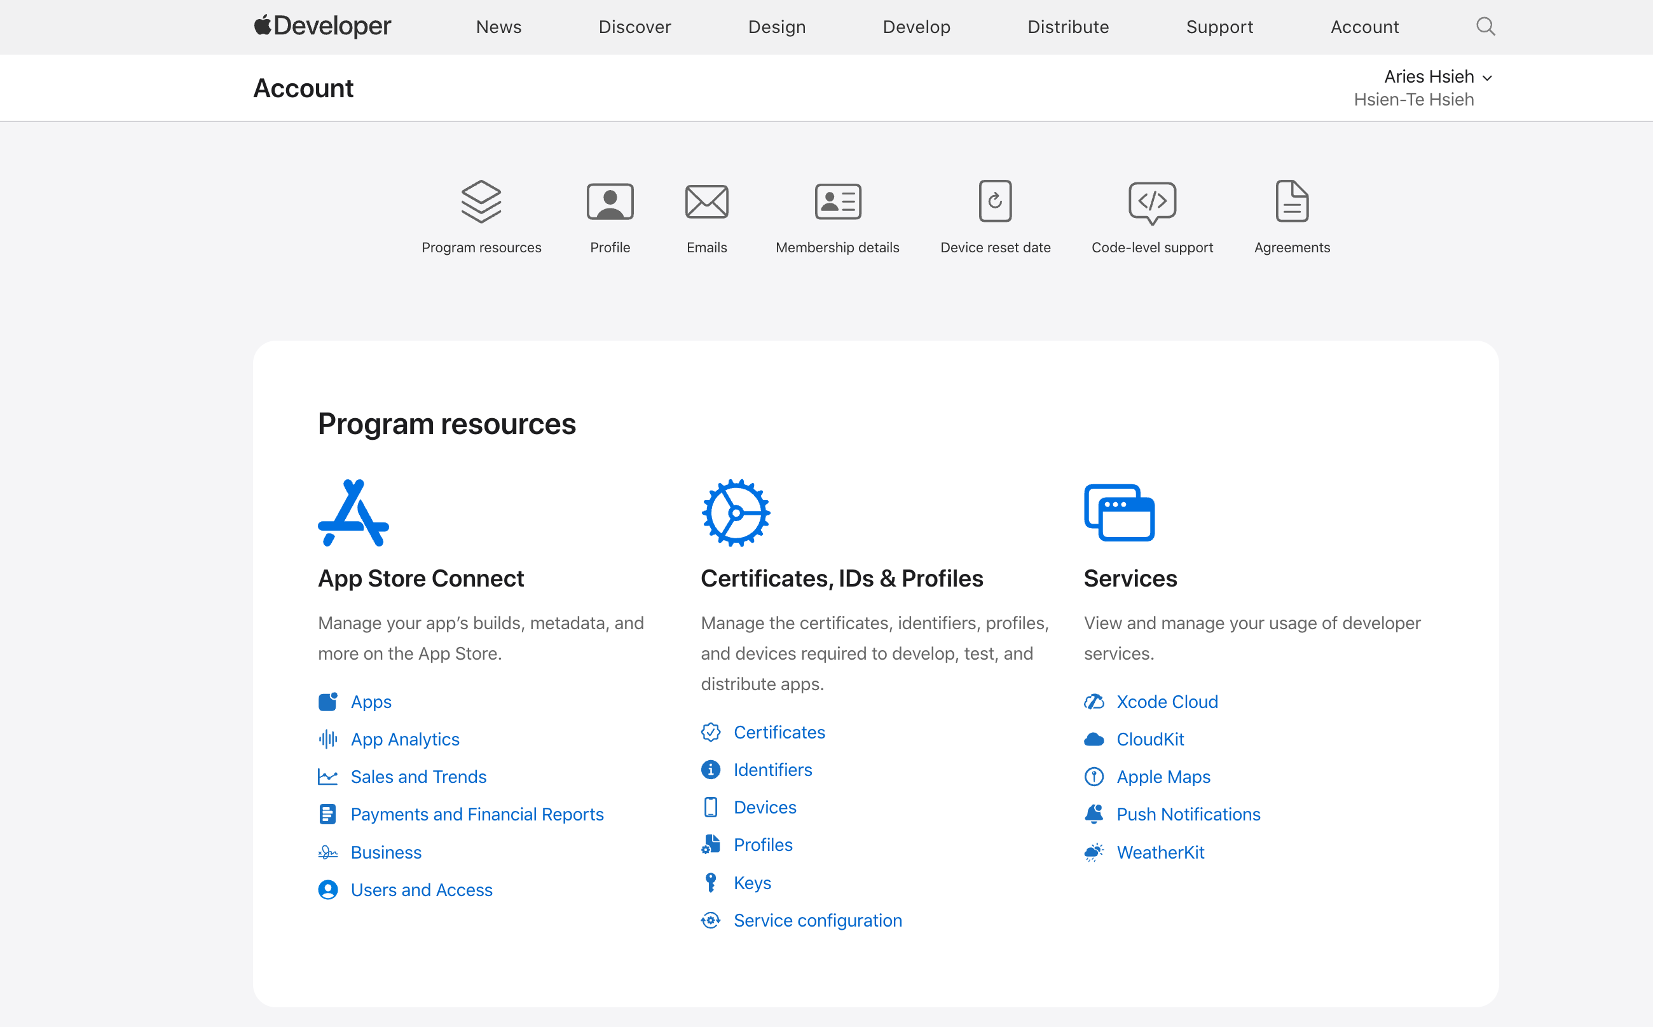The image size is (1653, 1027).
Task: Go to the Identifiers link
Action: [x=772, y=770]
